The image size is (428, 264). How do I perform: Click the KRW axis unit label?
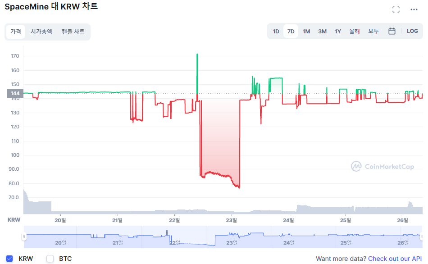(14, 220)
